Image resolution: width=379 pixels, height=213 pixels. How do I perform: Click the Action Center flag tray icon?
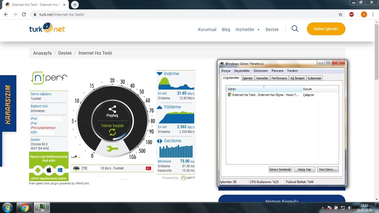click(330, 208)
